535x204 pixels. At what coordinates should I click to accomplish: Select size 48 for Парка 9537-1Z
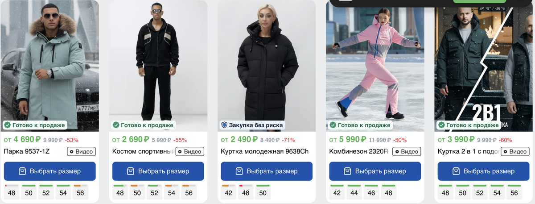(12, 192)
